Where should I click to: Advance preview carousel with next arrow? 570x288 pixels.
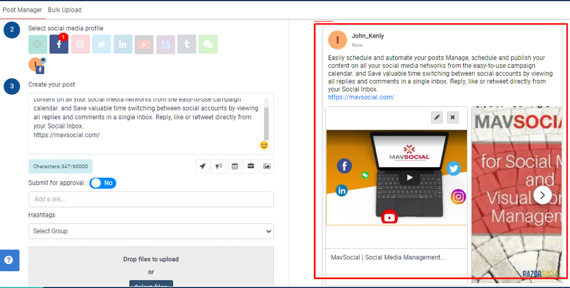[x=542, y=195]
